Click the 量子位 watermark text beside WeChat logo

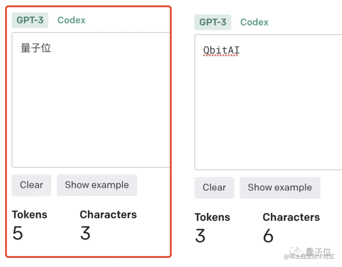point(318,251)
